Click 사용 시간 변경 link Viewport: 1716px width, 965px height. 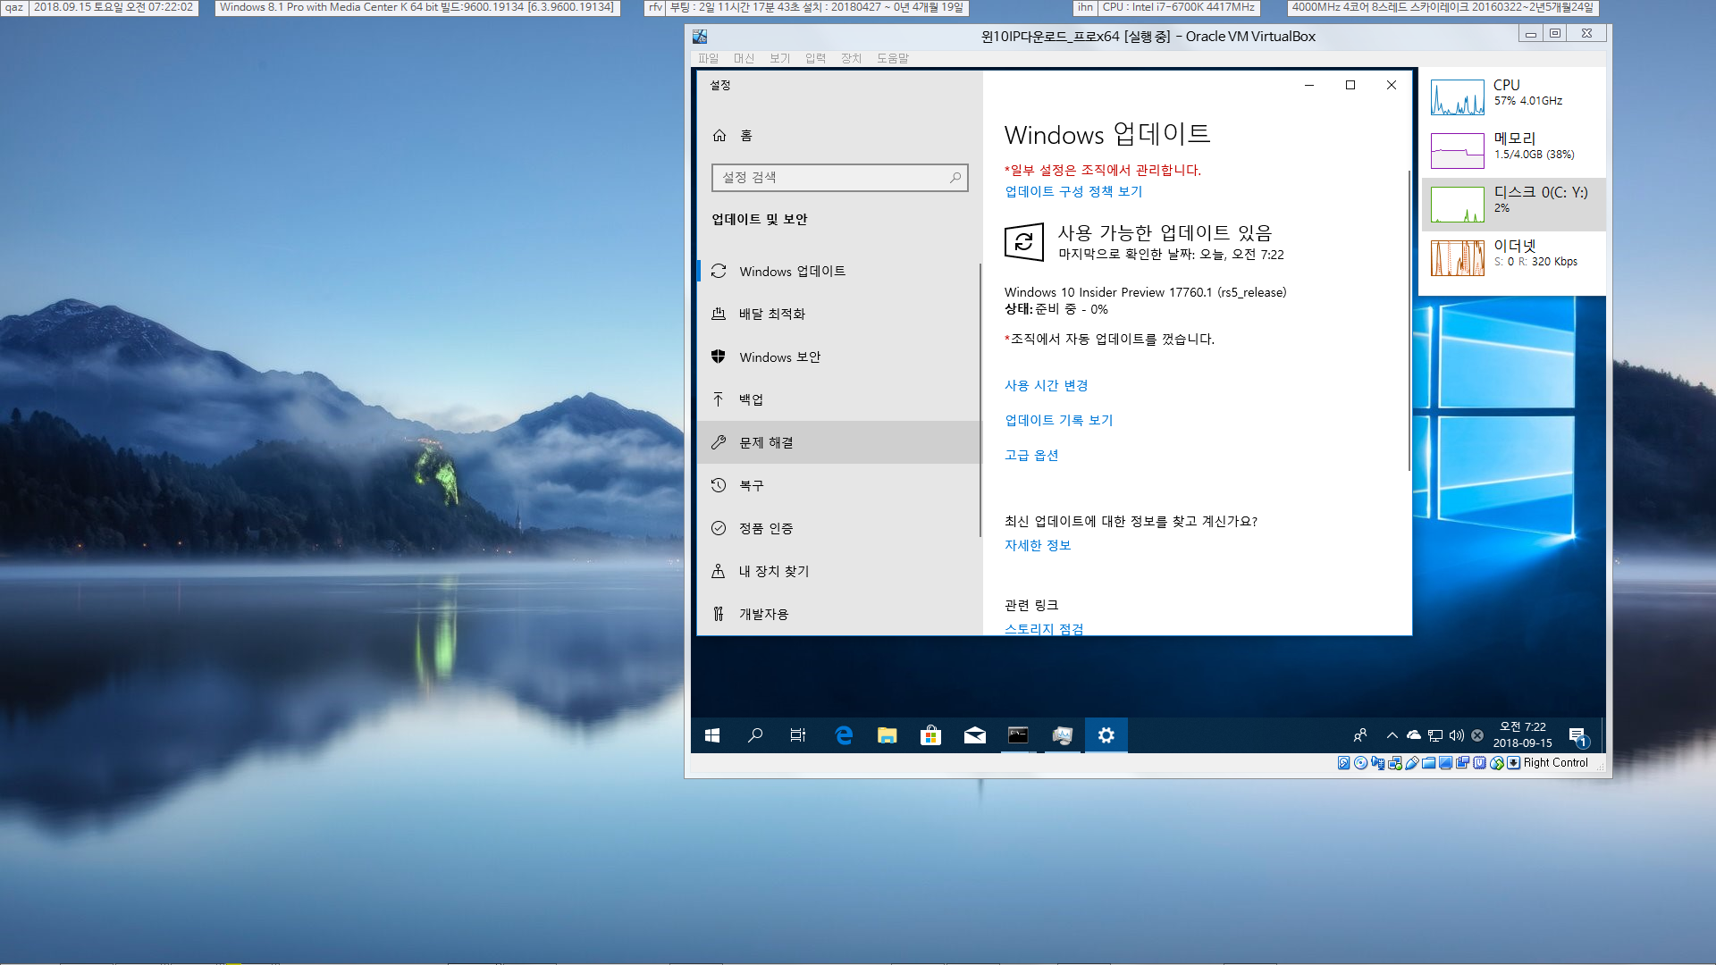pos(1046,385)
